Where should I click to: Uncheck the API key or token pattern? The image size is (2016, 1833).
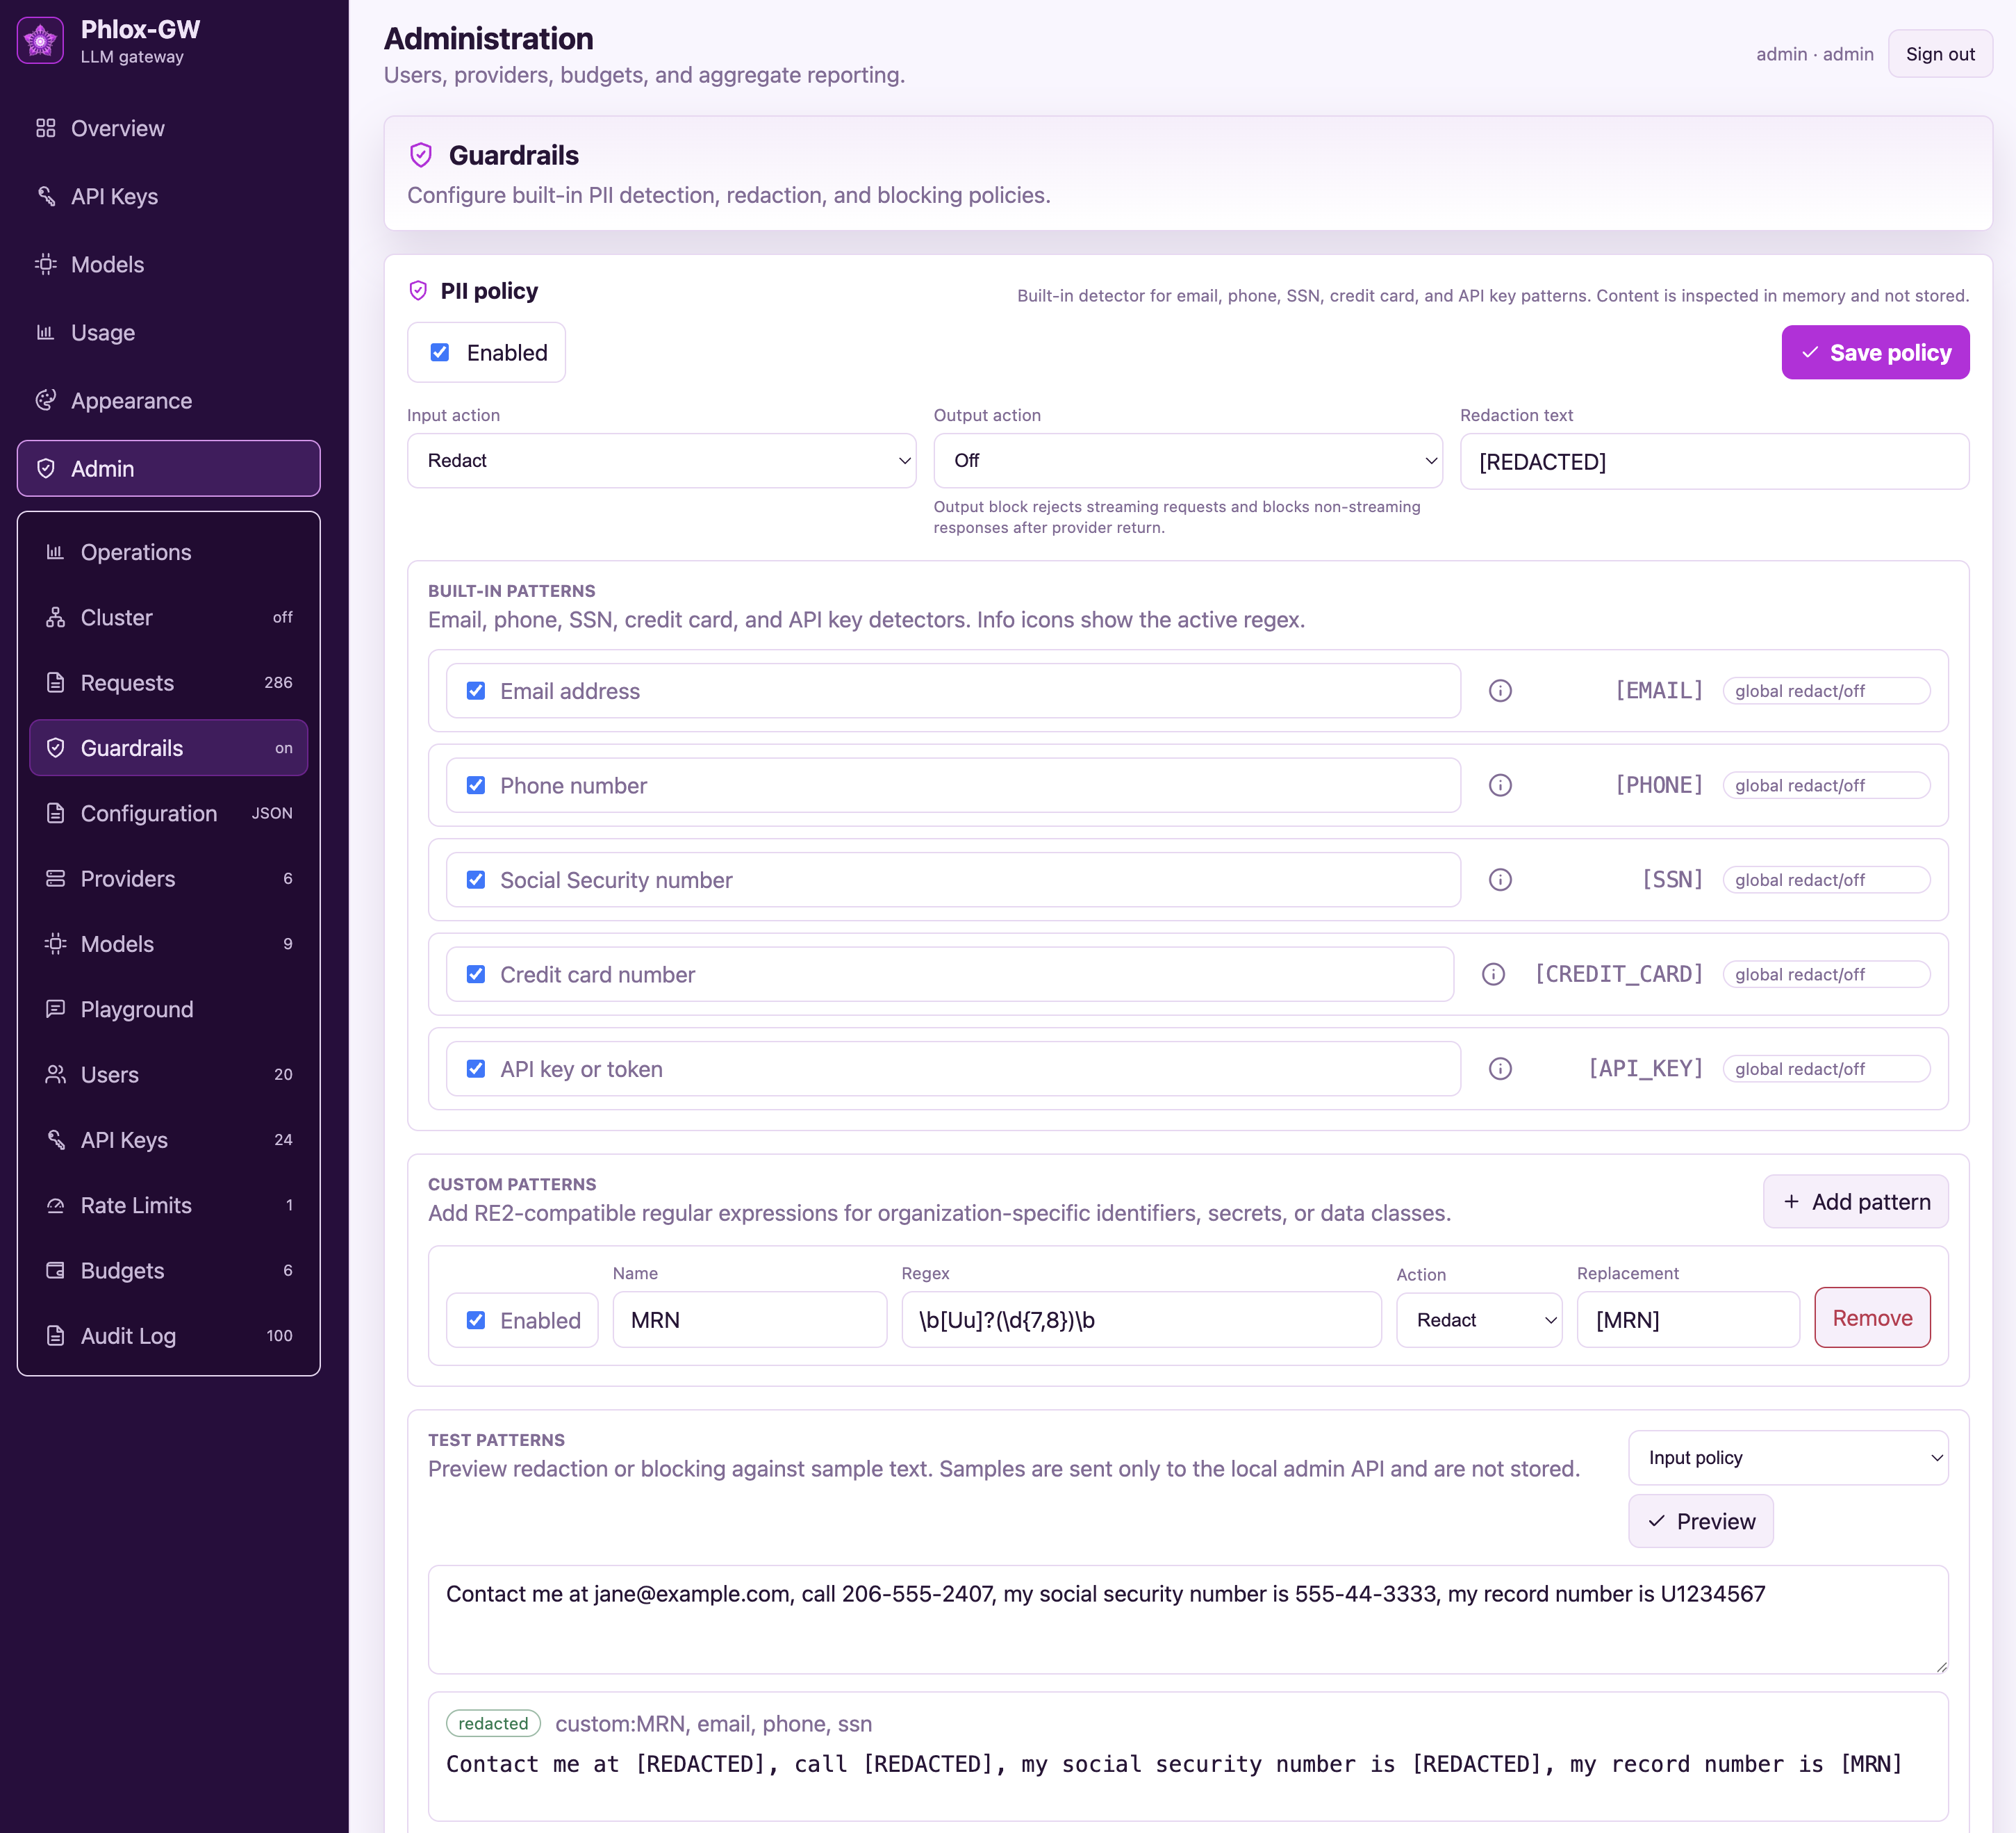tap(476, 1068)
